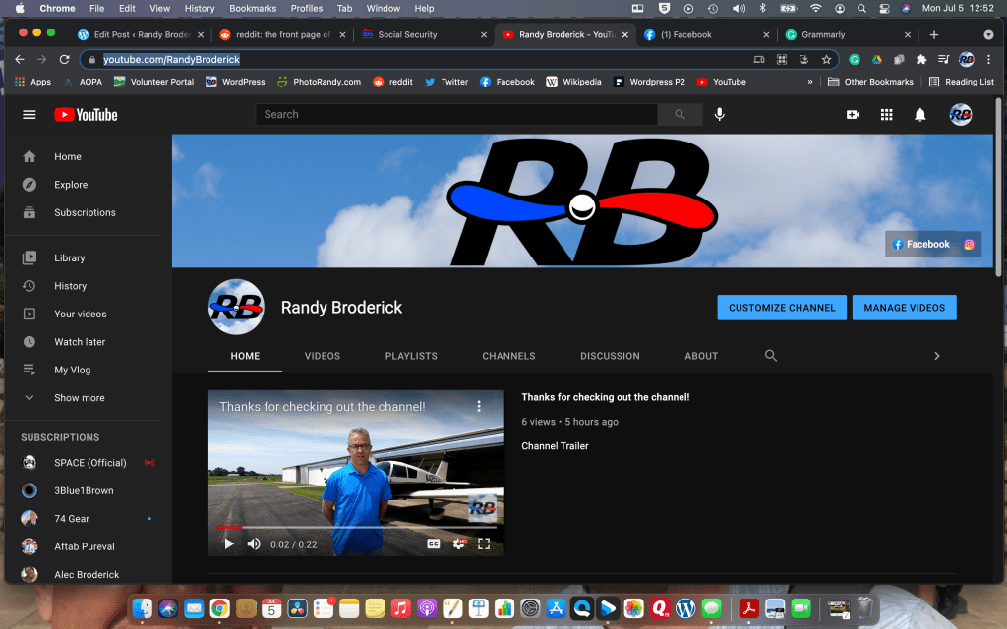Open the Instagram link on the banner
Screen dimensions: 1007x629
pos(969,245)
